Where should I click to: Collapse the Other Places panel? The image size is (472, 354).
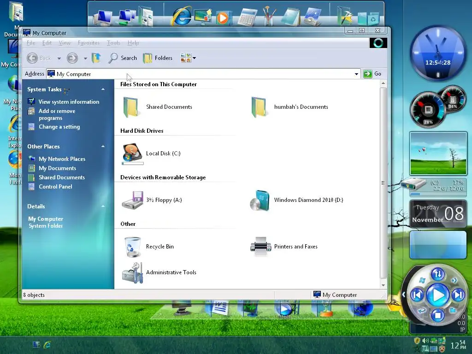[103, 147]
